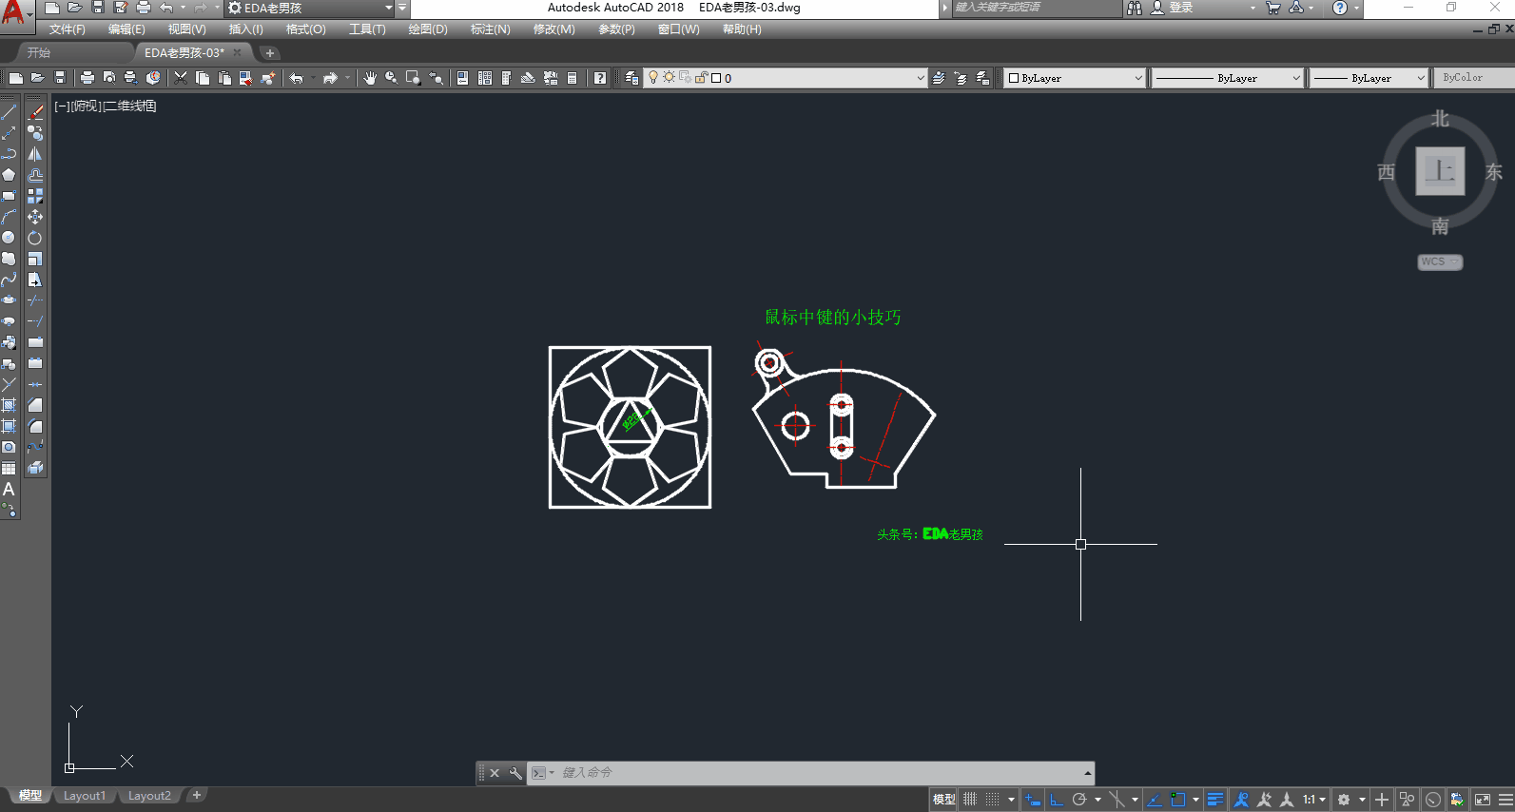
Task: Select the Move modify tool
Action: point(35,217)
